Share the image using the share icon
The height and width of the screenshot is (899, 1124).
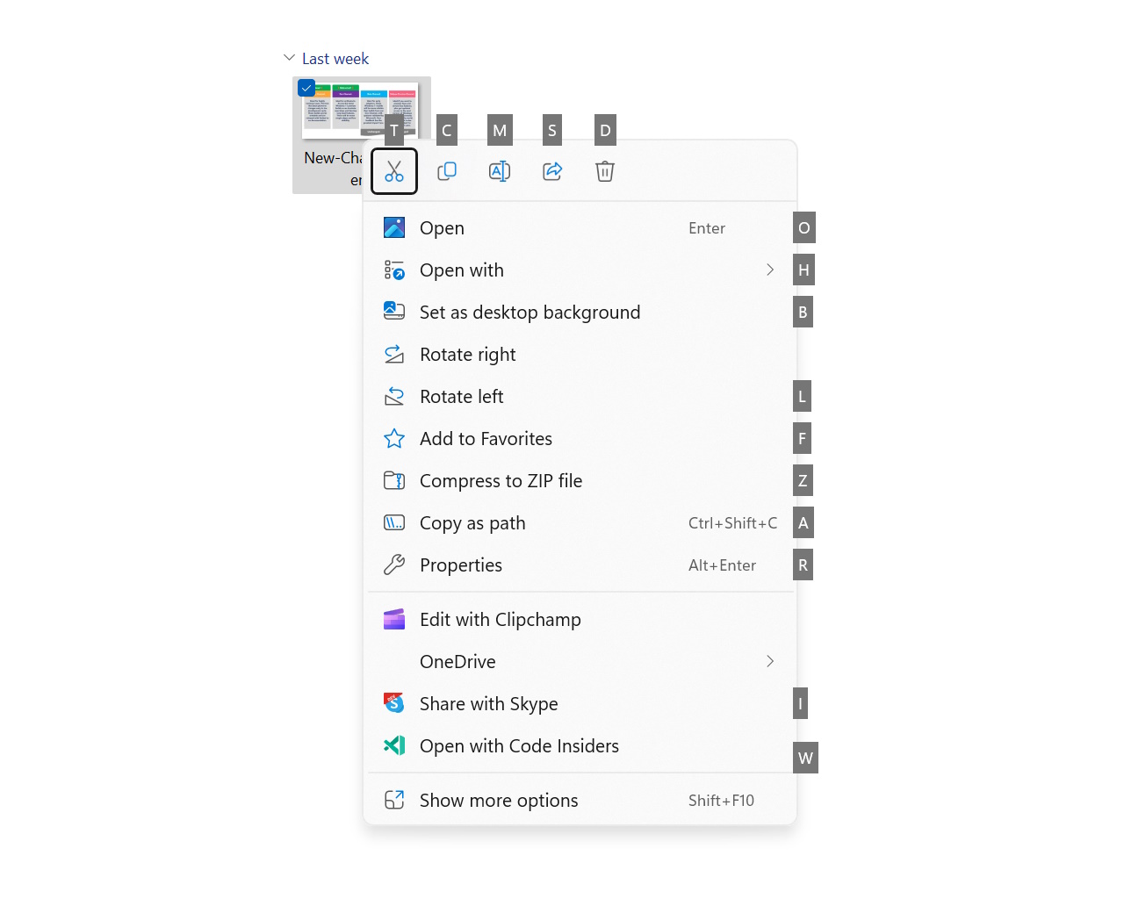point(552,171)
